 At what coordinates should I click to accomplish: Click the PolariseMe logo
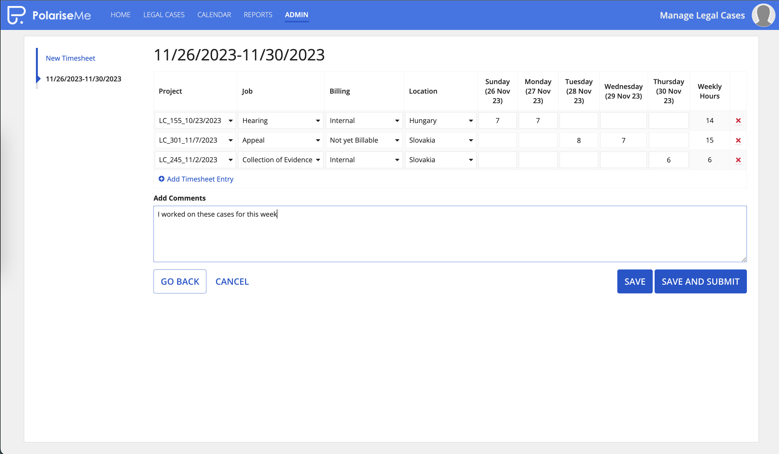click(49, 15)
